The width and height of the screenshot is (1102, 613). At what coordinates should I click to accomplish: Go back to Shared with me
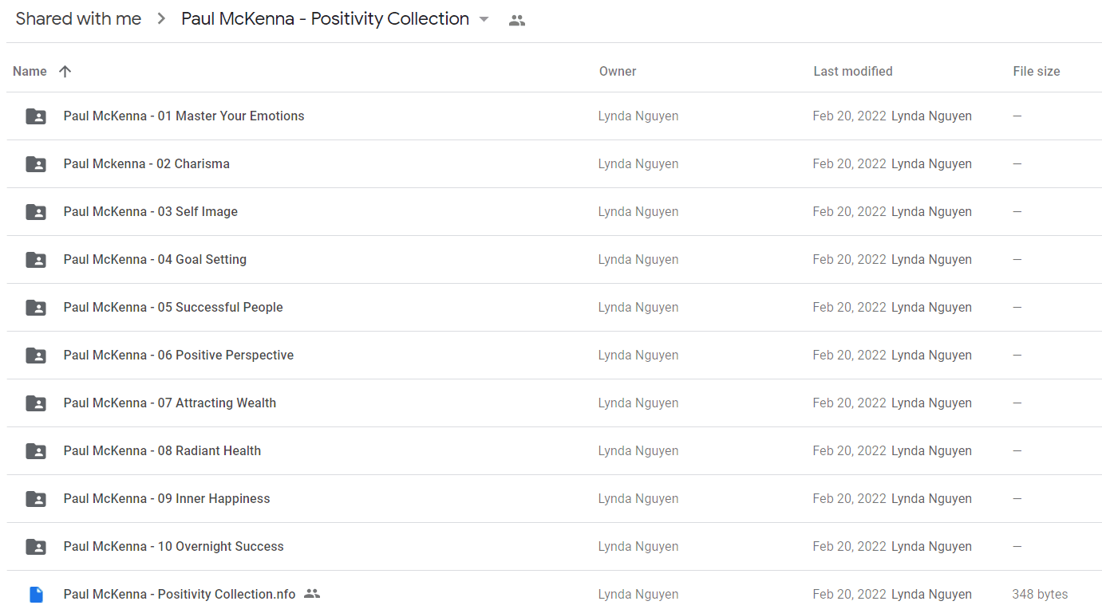tap(78, 19)
